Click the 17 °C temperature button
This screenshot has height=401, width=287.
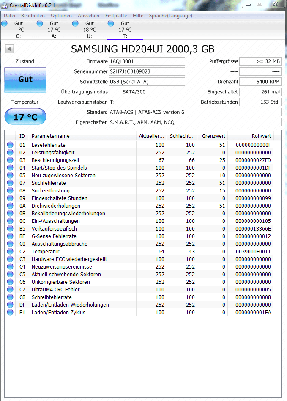pyautogui.click(x=25, y=117)
